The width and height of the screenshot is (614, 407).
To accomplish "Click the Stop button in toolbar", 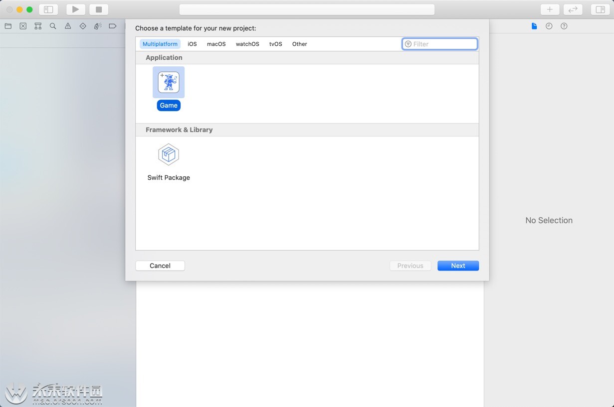I will coord(99,9).
